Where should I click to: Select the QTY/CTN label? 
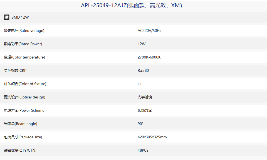20,150
